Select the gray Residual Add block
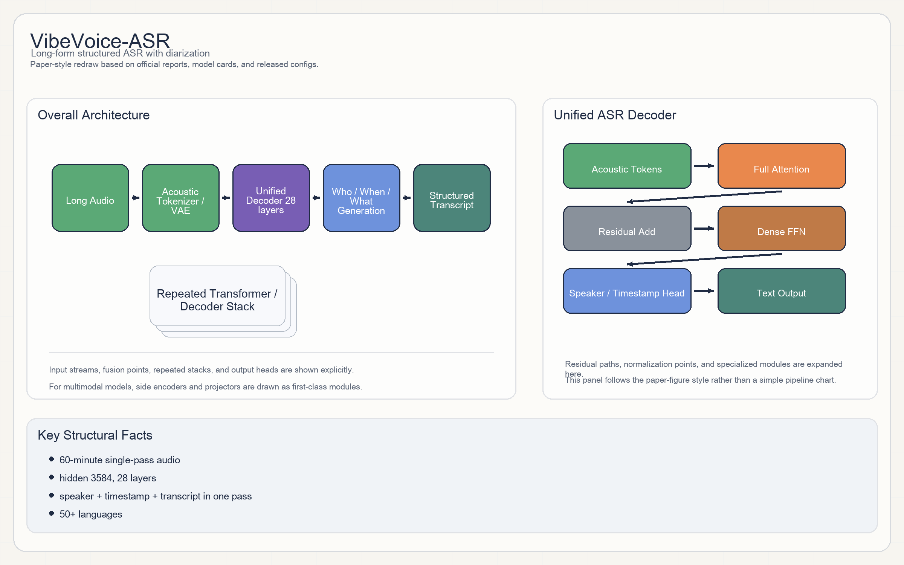 627,228
